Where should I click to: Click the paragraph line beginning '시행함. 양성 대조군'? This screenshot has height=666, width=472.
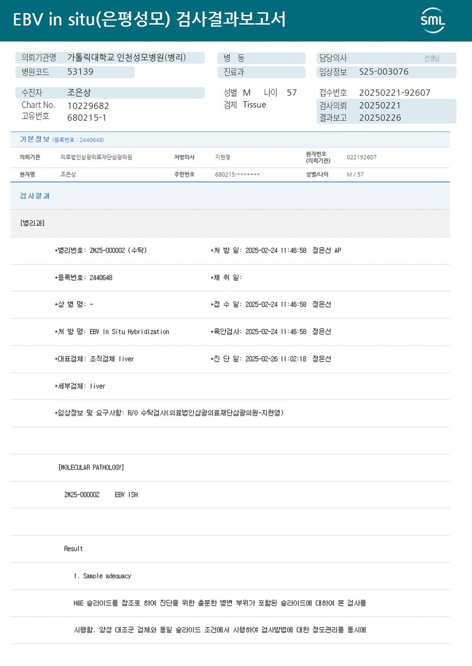click(x=220, y=630)
